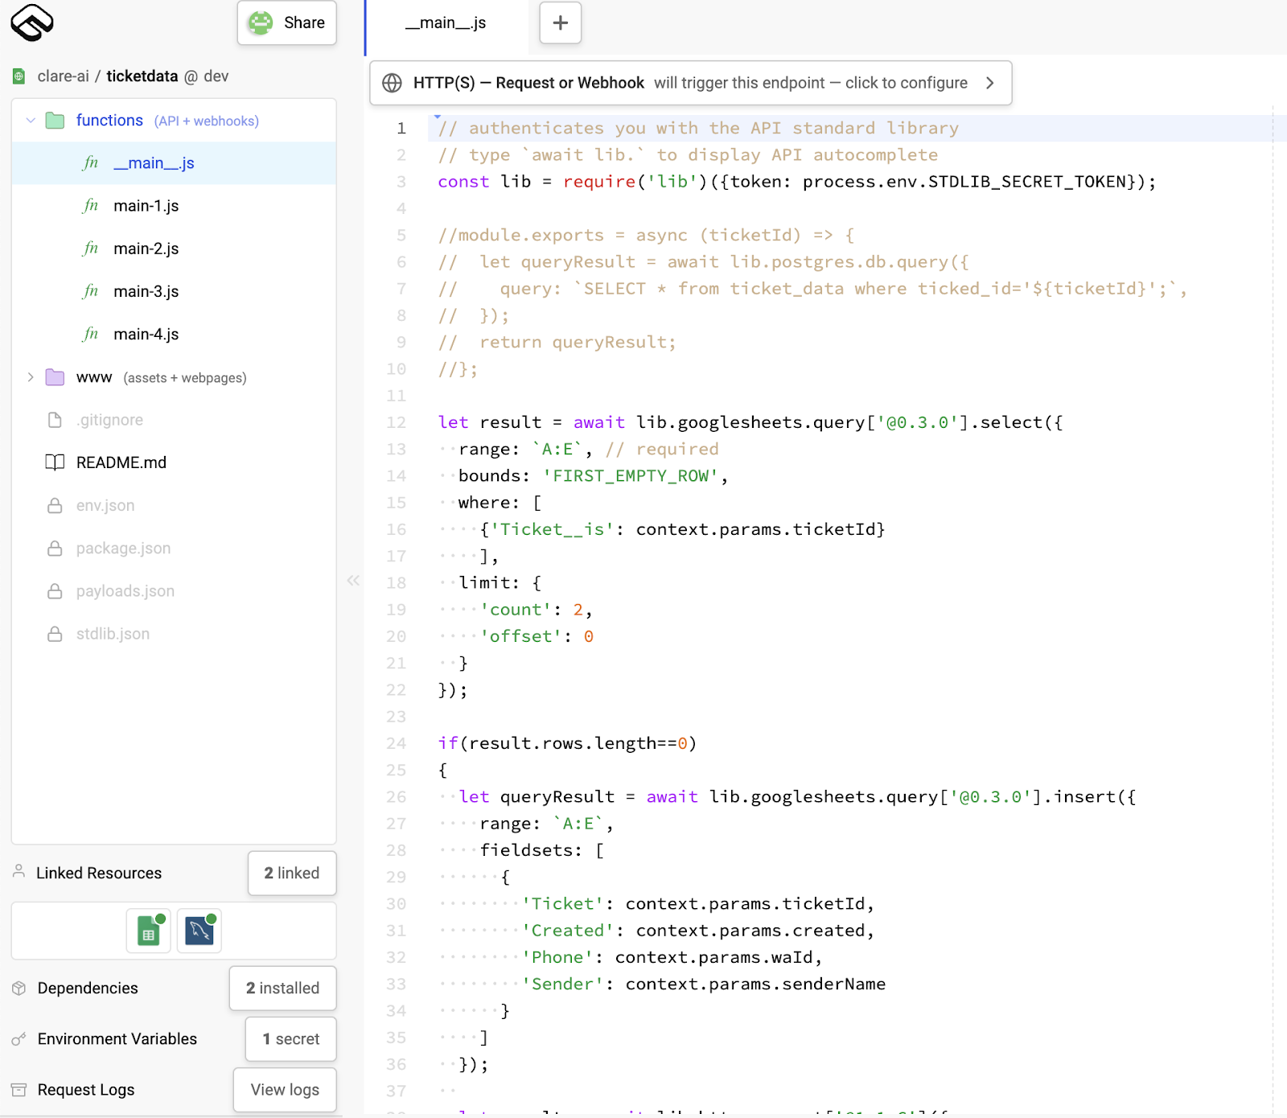The image size is (1287, 1118).
Task: Collapse sidebar using the double chevron
Action: coord(352,580)
